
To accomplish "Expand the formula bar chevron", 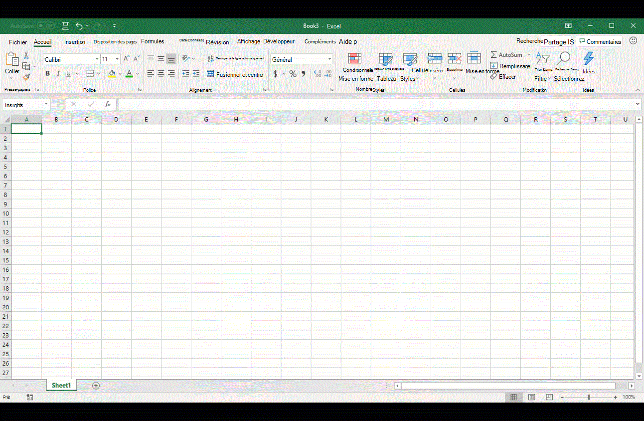I will [x=638, y=104].
